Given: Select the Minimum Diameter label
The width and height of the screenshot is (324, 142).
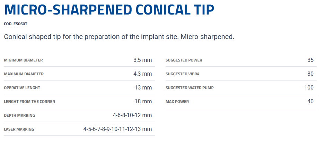Looking at the screenshot, I should click(23, 60).
